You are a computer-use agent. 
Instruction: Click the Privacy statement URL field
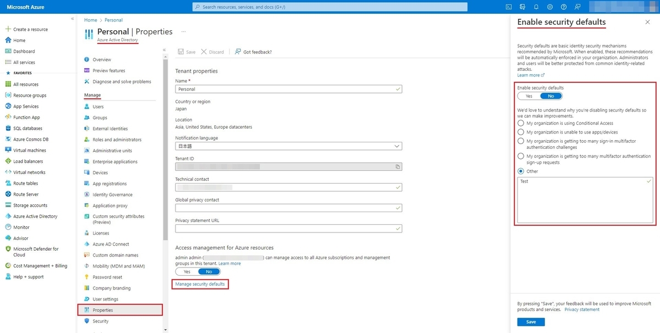point(289,229)
